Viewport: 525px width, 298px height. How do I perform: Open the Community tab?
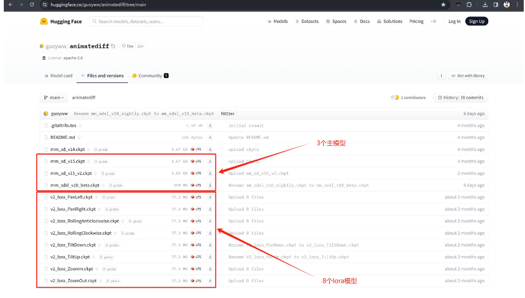pos(150,75)
